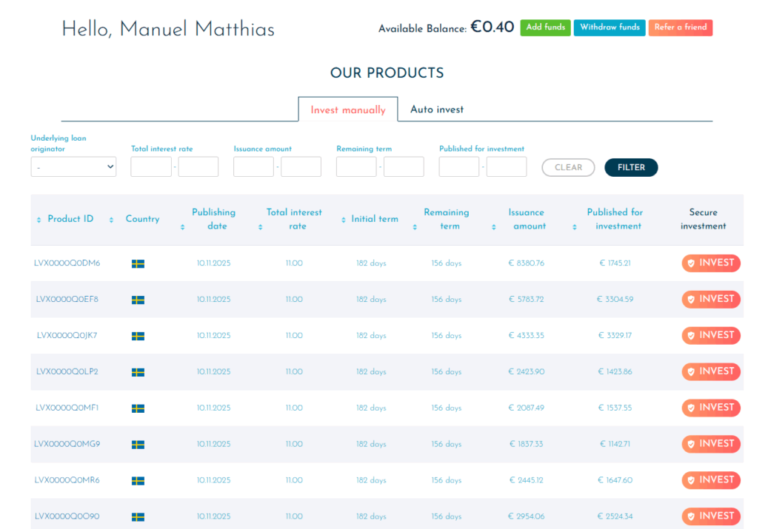Apply filters with the FILTER button

tap(631, 168)
